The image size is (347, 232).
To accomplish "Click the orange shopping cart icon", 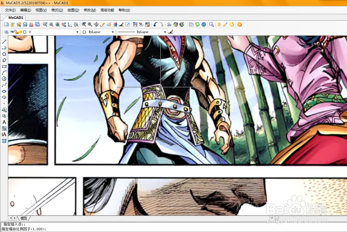I will tap(240, 25).
